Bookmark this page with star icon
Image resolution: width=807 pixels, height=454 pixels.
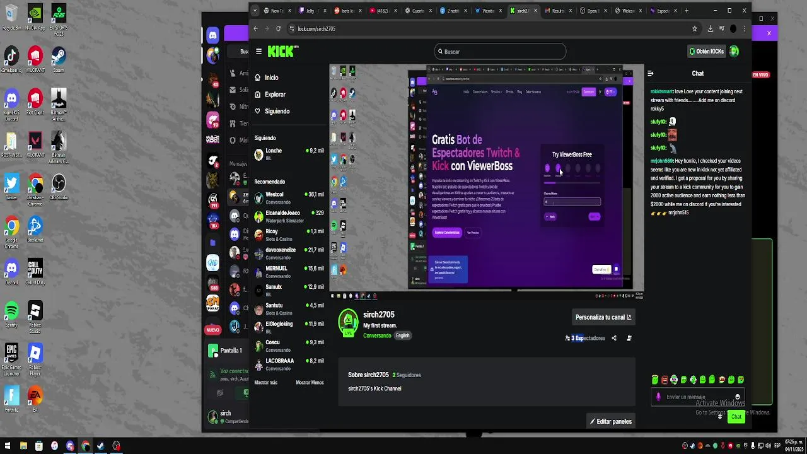(695, 28)
